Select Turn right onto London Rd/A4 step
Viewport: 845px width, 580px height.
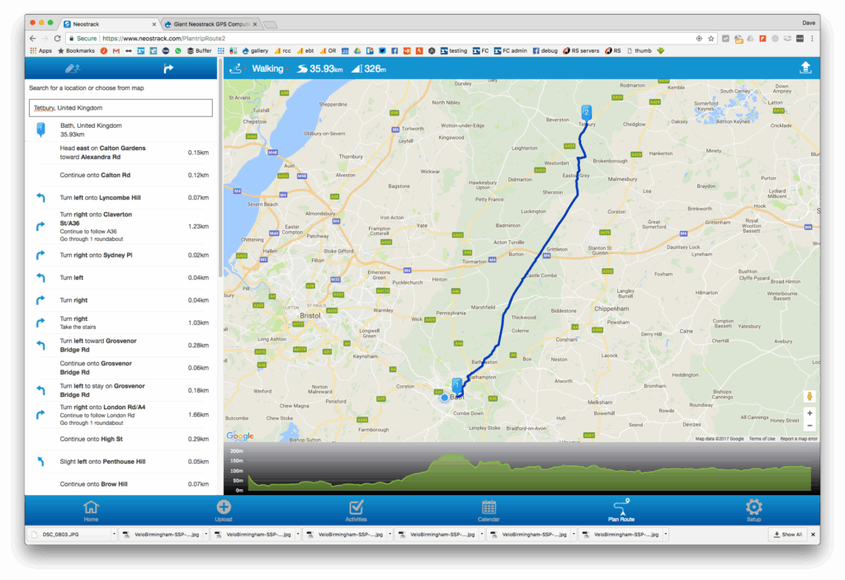120,414
